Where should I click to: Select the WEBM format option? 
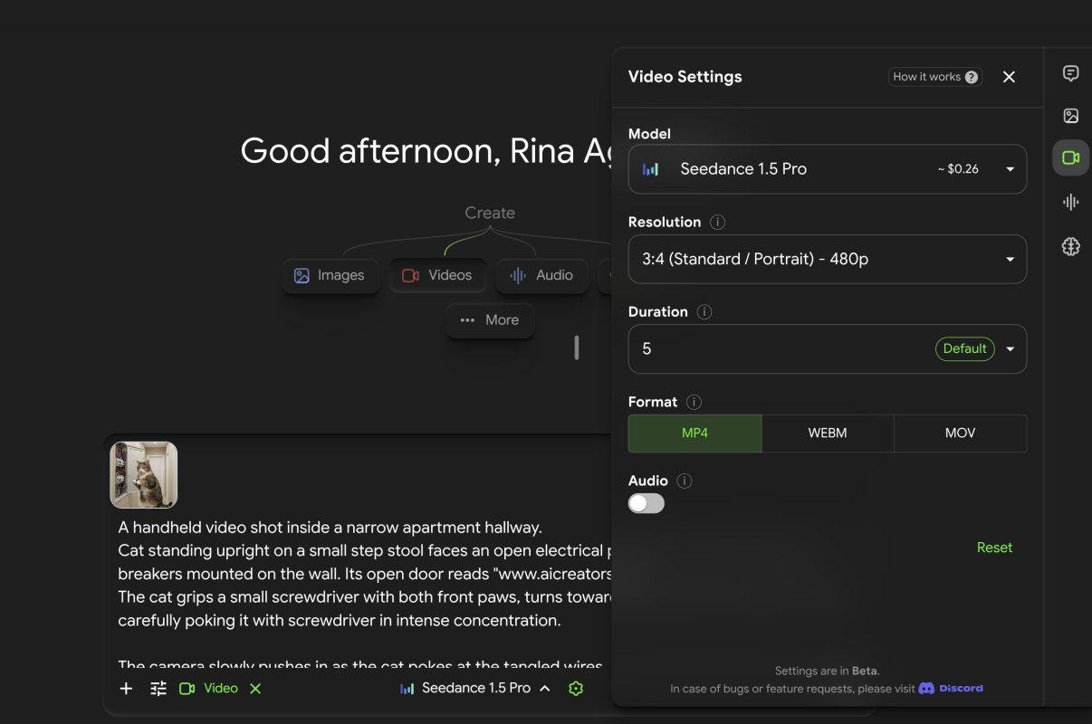click(x=827, y=433)
